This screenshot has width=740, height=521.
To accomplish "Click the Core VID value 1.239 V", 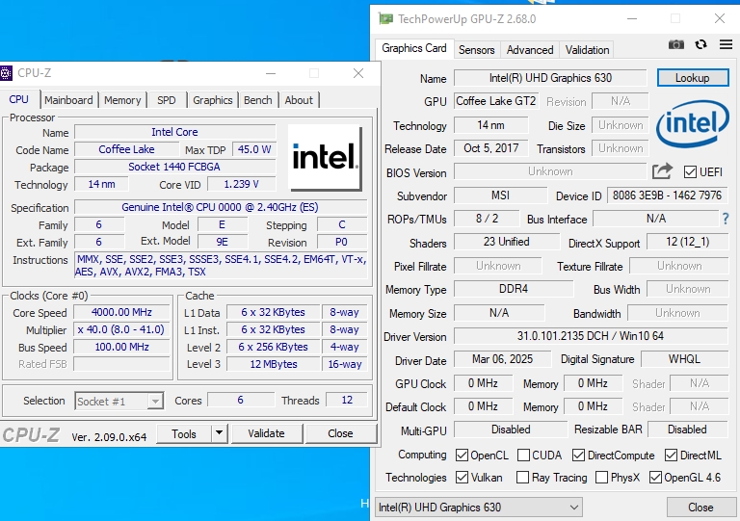I will [x=241, y=184].
